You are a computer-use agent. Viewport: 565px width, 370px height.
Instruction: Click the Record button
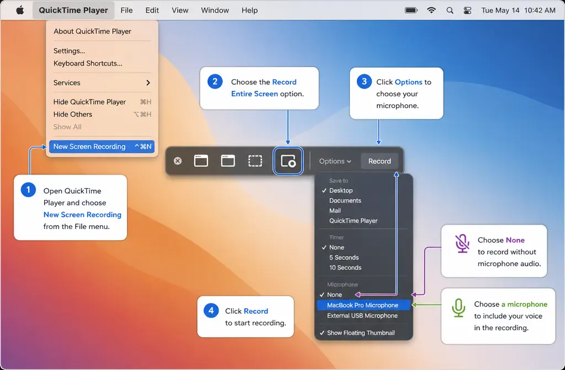[x=380, y=161]
